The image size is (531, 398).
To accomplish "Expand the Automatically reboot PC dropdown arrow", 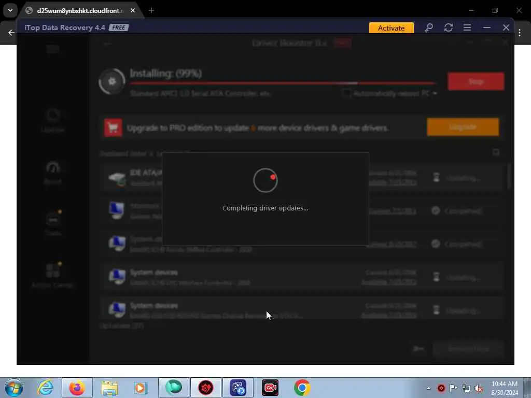I will (435, 93).
